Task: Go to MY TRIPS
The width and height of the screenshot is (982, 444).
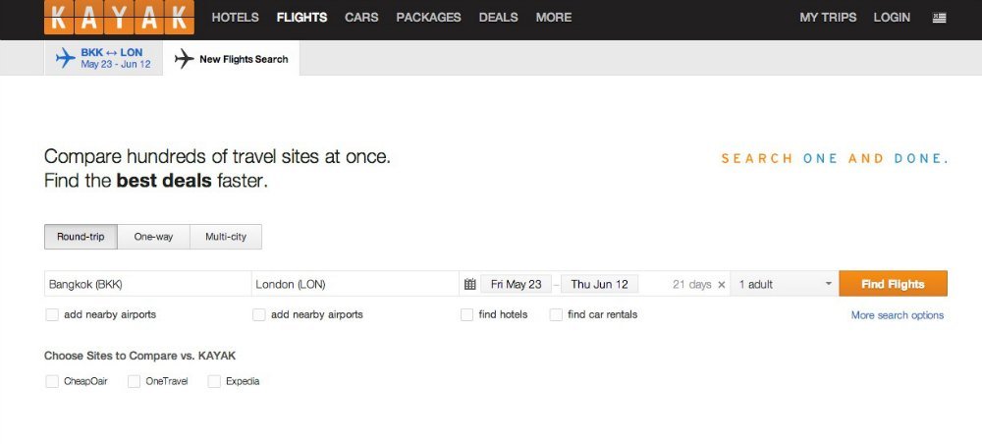Action: tap(828, 18)
